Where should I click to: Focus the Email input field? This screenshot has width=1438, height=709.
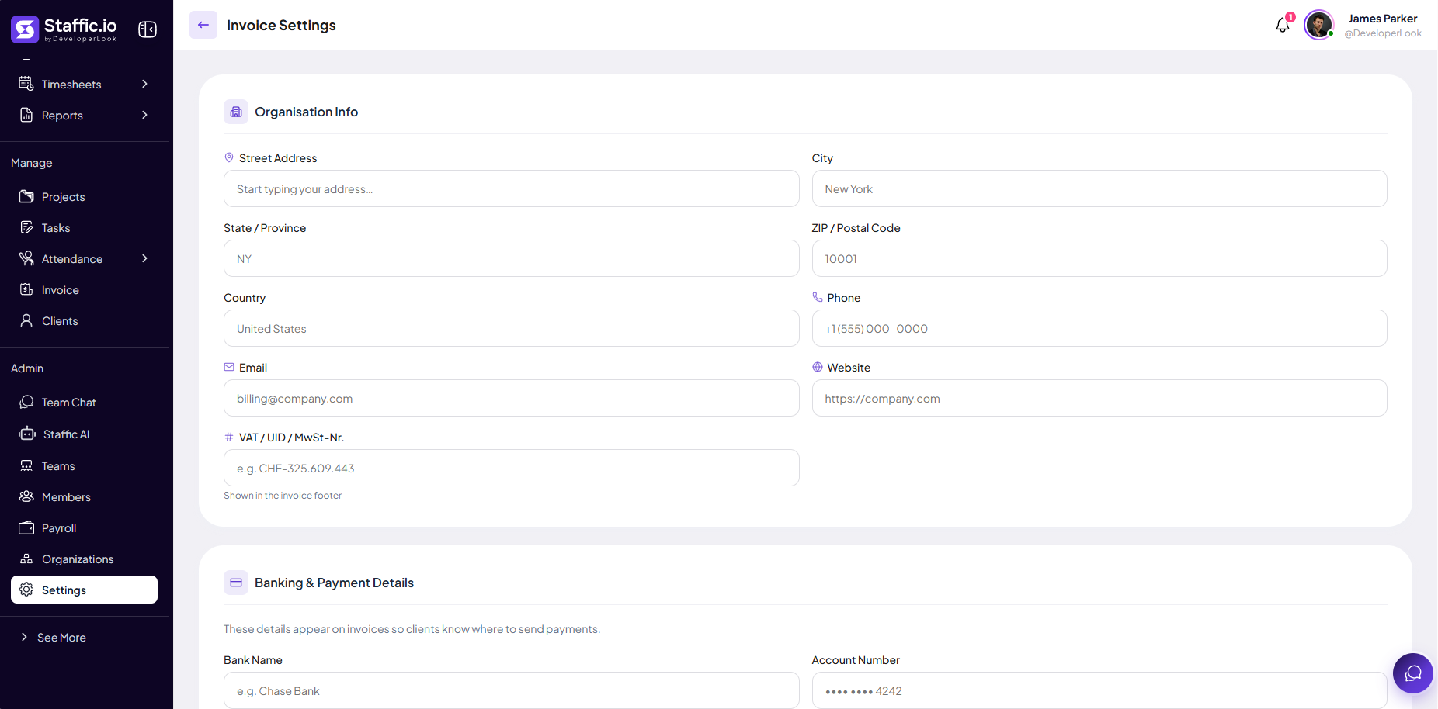(x=511, y=398)
